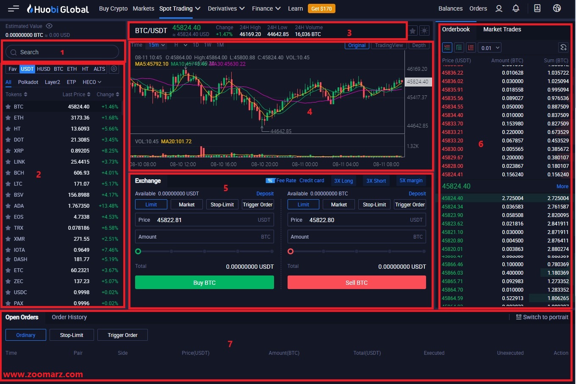Image resolution: width=576 pixels, height=384 pixels.
Task: Click the red Sell BTC button
Action: tap(357, 283)
